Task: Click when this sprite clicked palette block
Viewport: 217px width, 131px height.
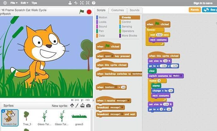Action: [x=112, y=64]
